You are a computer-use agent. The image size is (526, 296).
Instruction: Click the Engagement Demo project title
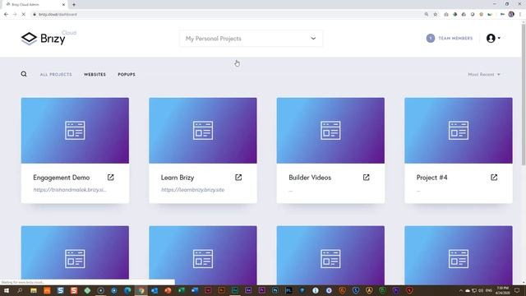pyautogui.click(x=62, y=178)
